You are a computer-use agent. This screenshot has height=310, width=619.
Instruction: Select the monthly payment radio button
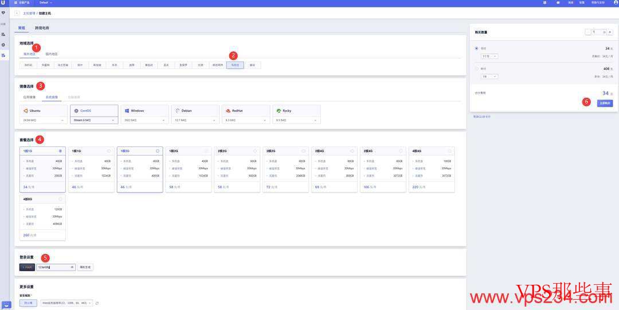point(476,49)
